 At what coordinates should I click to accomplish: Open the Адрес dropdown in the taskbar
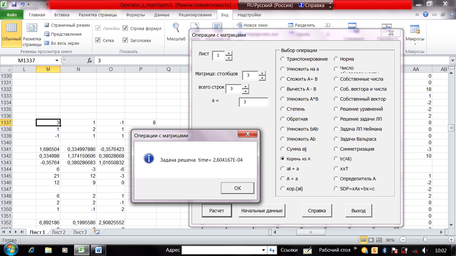click(x=264, y=250)
